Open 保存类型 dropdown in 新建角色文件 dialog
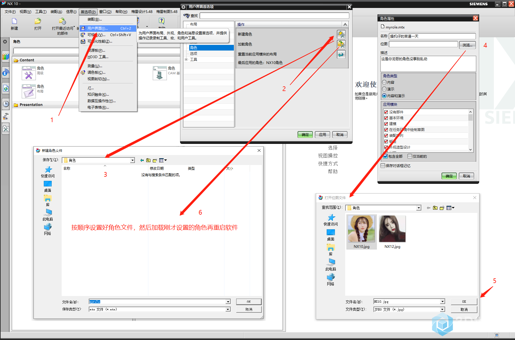The height and width of the screenshot is (340, 515). pos(228,309)
